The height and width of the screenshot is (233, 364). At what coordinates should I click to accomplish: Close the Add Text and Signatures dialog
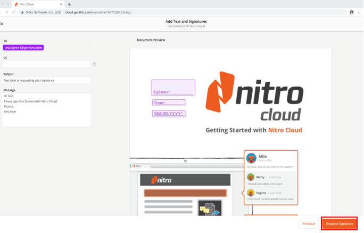(2, 24)
